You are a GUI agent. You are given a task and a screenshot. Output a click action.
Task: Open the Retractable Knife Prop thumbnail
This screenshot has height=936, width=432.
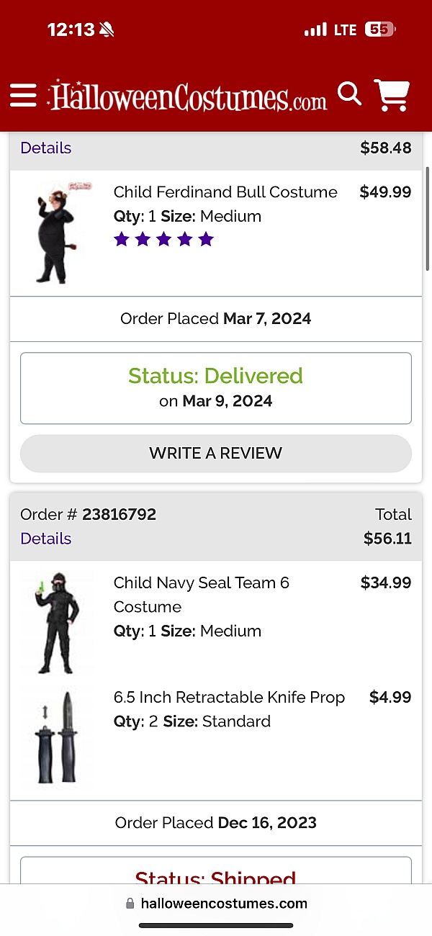pos(56,736)
